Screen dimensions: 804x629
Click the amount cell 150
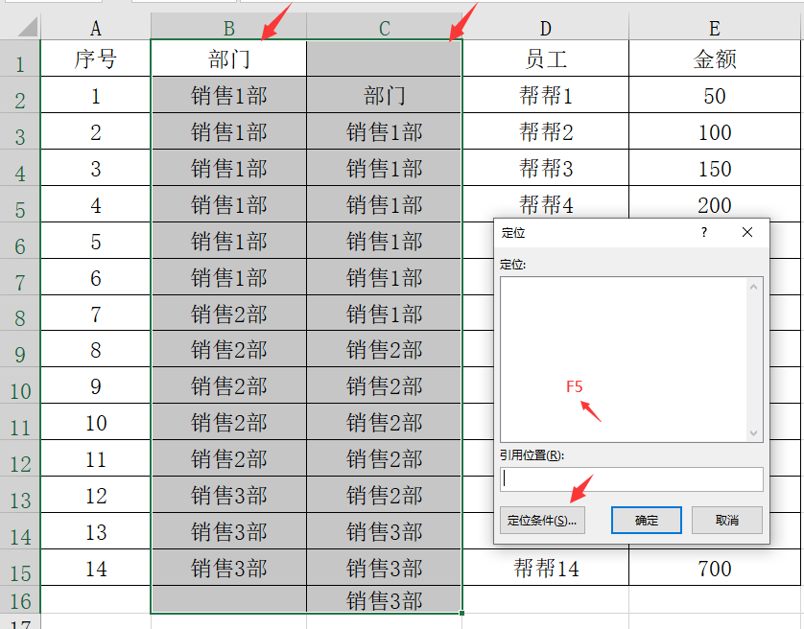point(714,168)
